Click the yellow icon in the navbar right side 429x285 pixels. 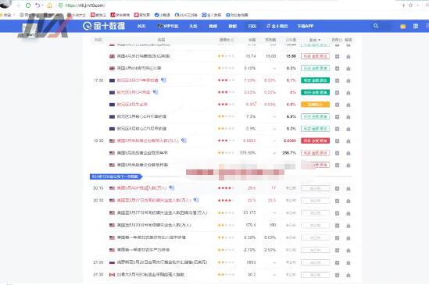pyautogui.click(x=402, y=27)
